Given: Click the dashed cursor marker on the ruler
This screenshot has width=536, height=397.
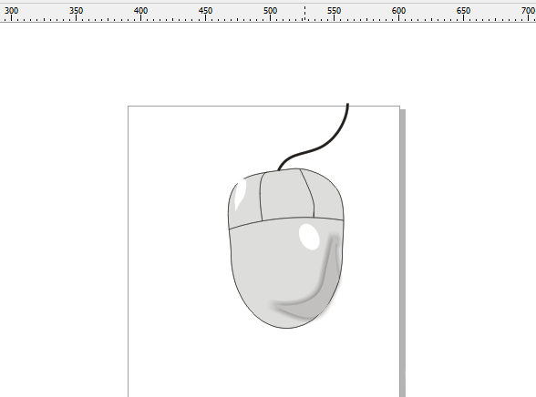Looking at the screenshot, I should [x=304, y=13].
